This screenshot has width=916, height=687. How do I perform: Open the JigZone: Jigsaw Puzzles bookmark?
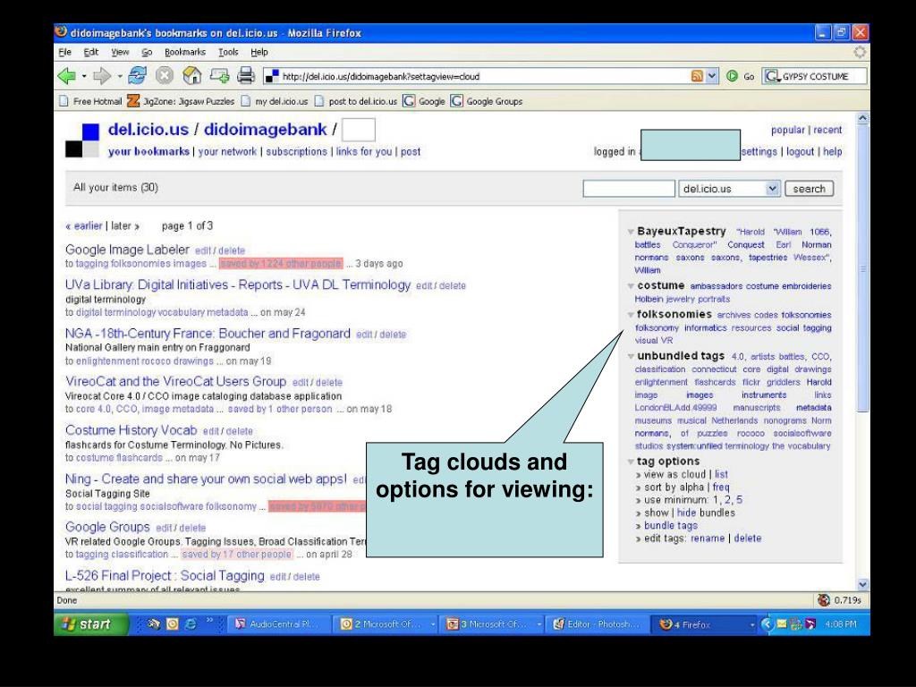click(181, 101)
